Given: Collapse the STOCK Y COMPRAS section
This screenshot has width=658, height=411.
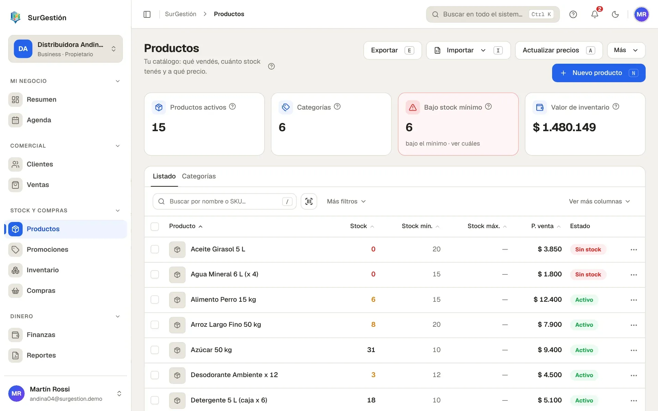Looking at the screenshot, I should coord(65,211).
